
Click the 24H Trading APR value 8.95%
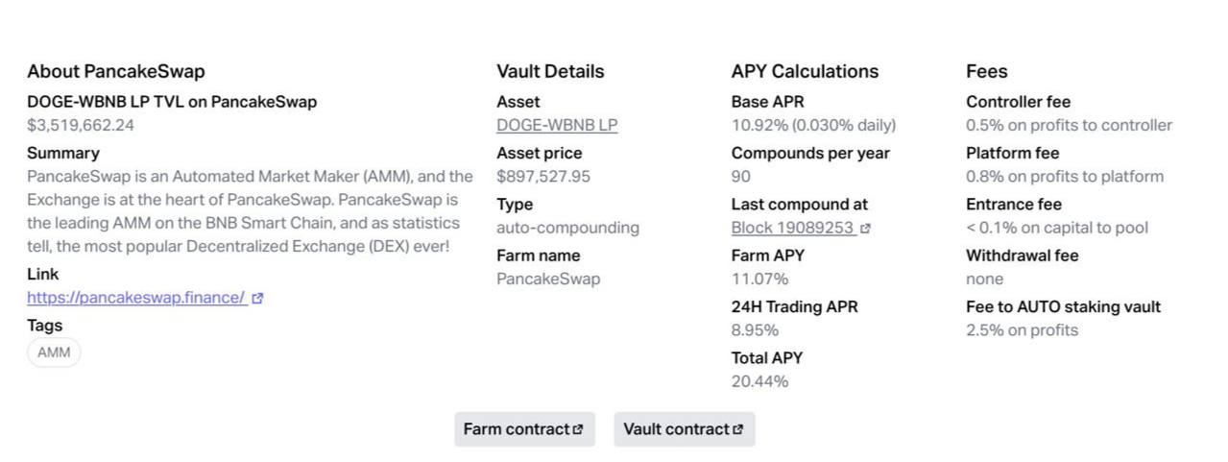(x=755, y=330)
